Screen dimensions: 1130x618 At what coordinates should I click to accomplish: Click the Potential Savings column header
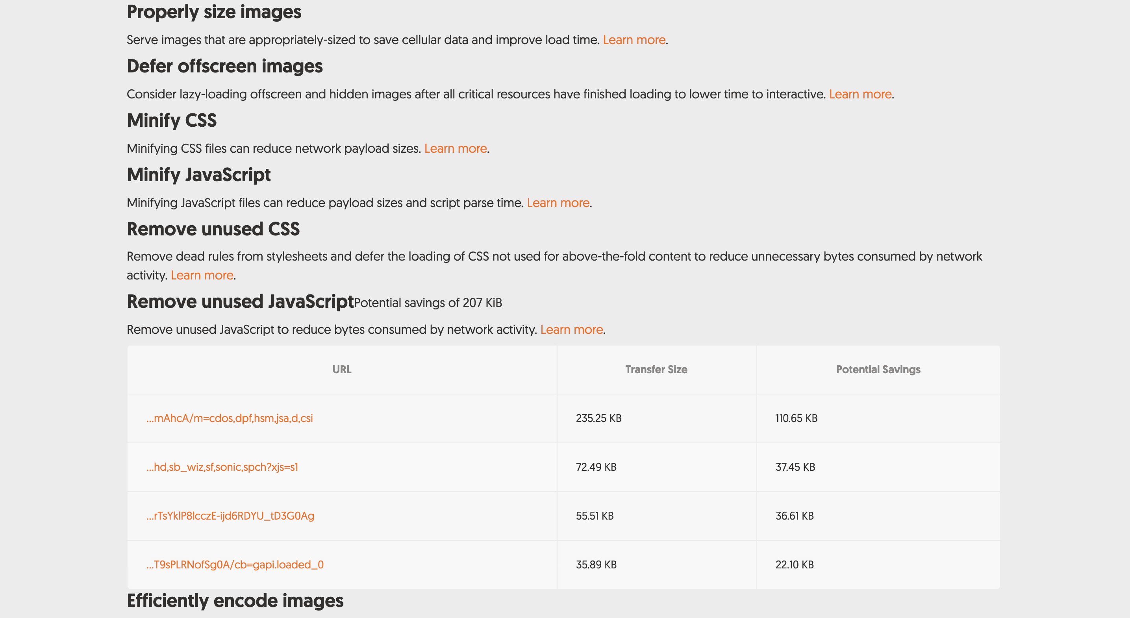click(x=878, y=370)
